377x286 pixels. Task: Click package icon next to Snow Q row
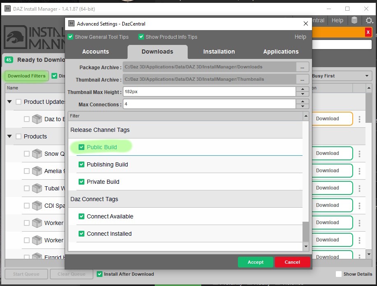(x=37, y=154)
